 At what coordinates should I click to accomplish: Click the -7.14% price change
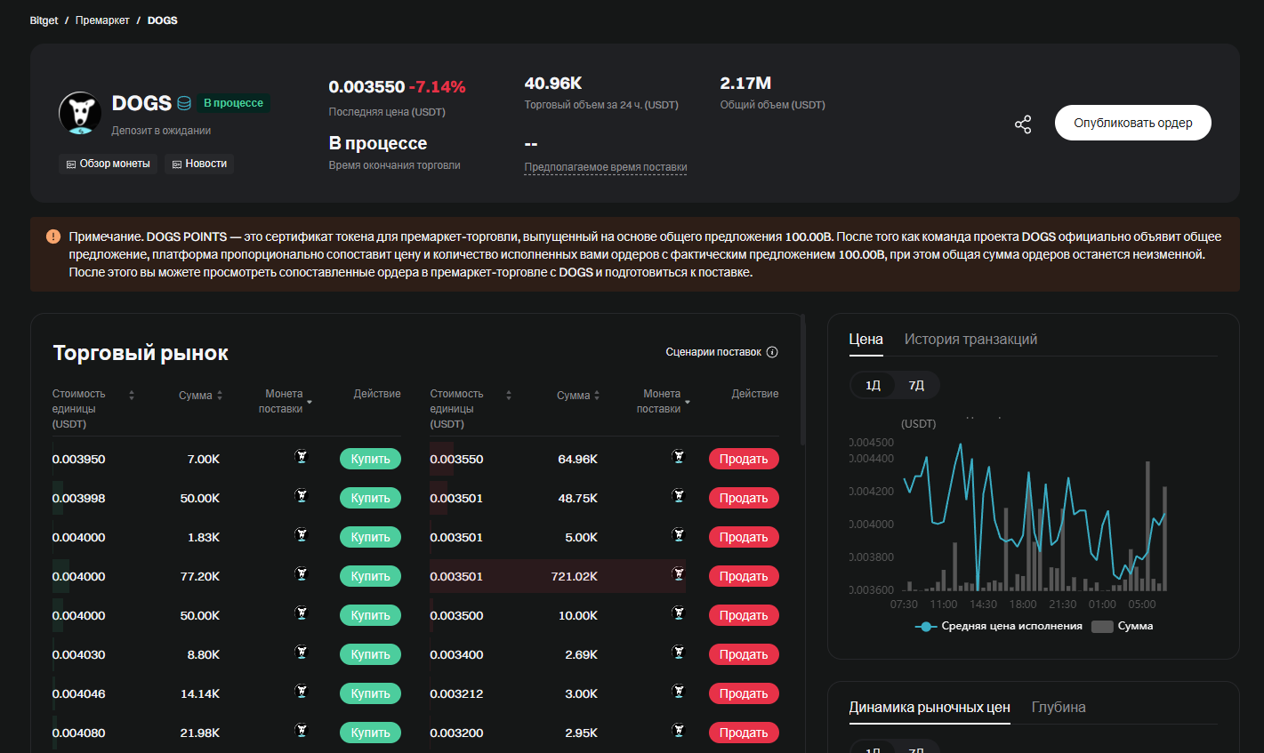(x=438, y=87)
